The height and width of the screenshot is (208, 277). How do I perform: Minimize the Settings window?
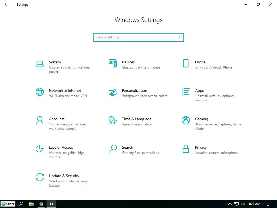(x=246, y=4)
